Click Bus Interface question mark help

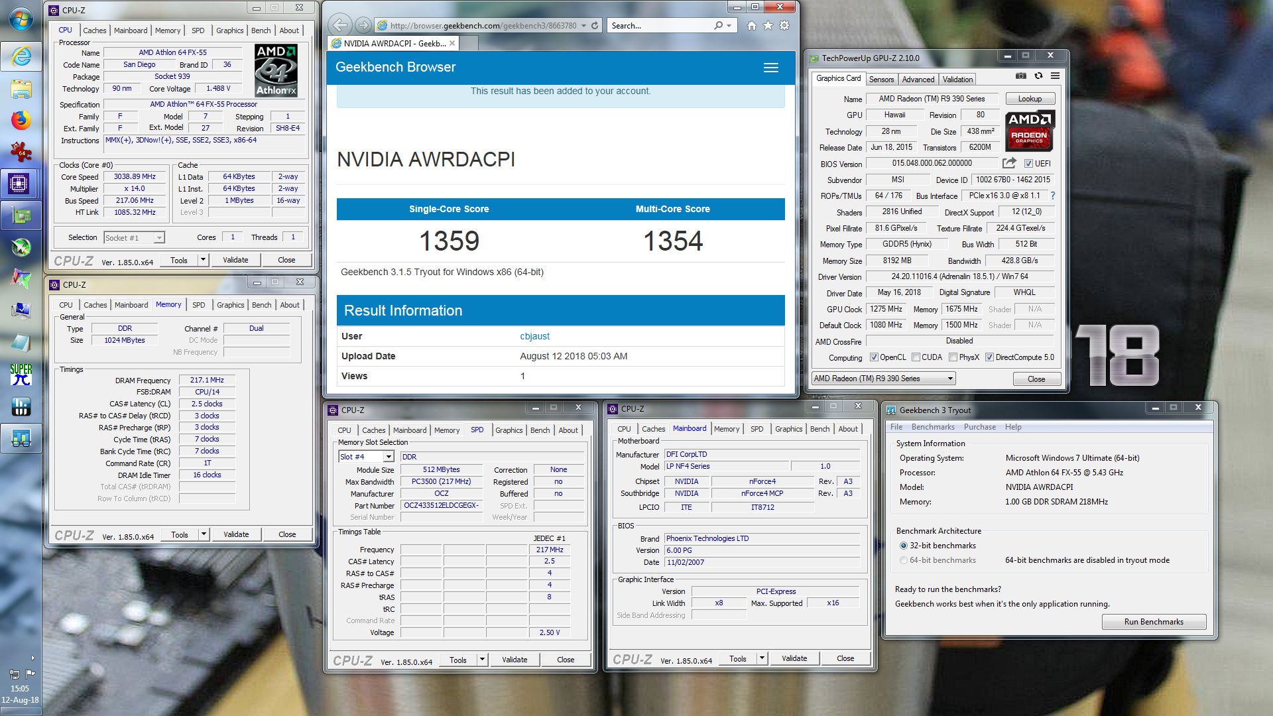click(x=1052, y=196)
